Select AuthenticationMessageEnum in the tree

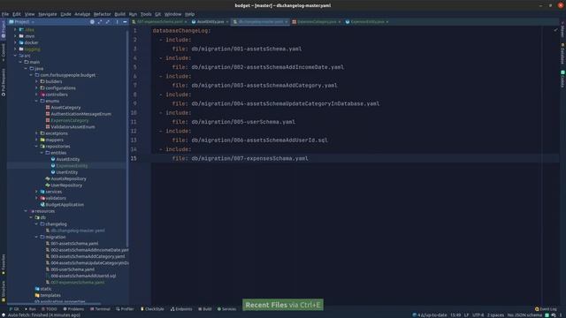[80, 114]
